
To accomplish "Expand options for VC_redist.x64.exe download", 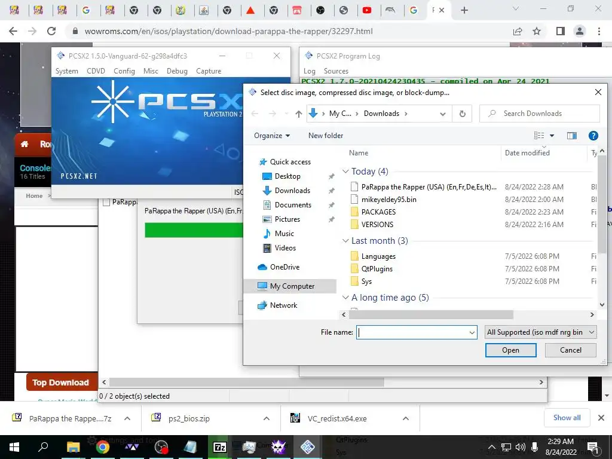I will click(x=406, y=418).
